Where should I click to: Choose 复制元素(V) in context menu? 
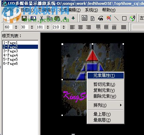[x=106, y=90]
